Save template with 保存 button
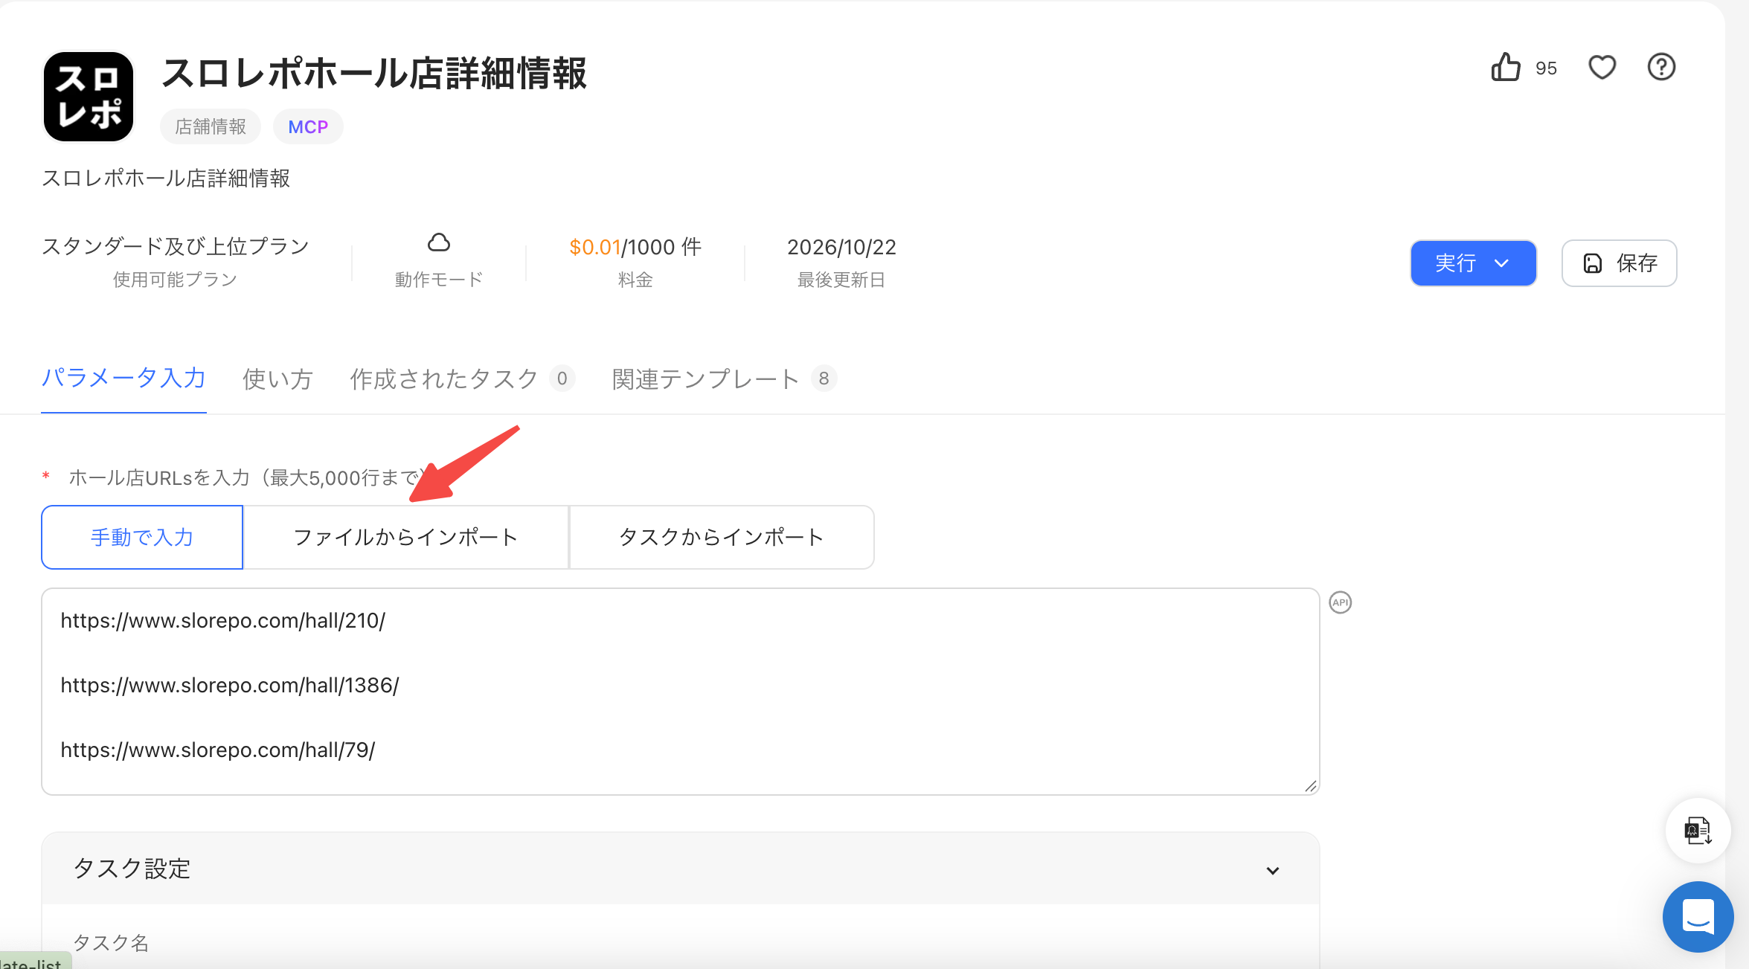The width and height of the screenshot is (1749, 969). click(1619, 263)
